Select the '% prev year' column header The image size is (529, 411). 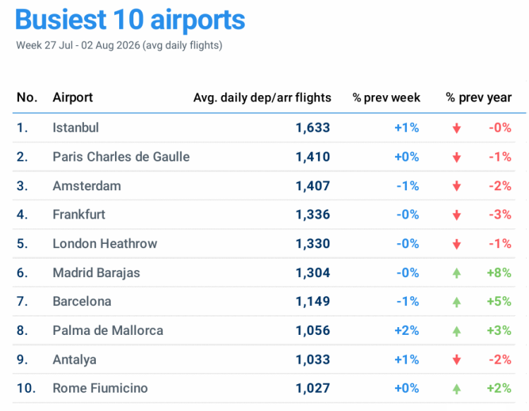(479, 97)
